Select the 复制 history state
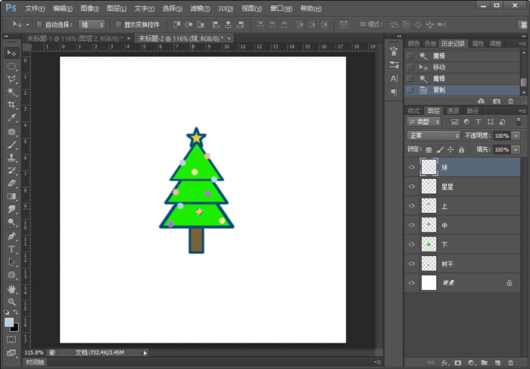Image resolution: width=530 pixels, height=369 pixels. (462, 90)
